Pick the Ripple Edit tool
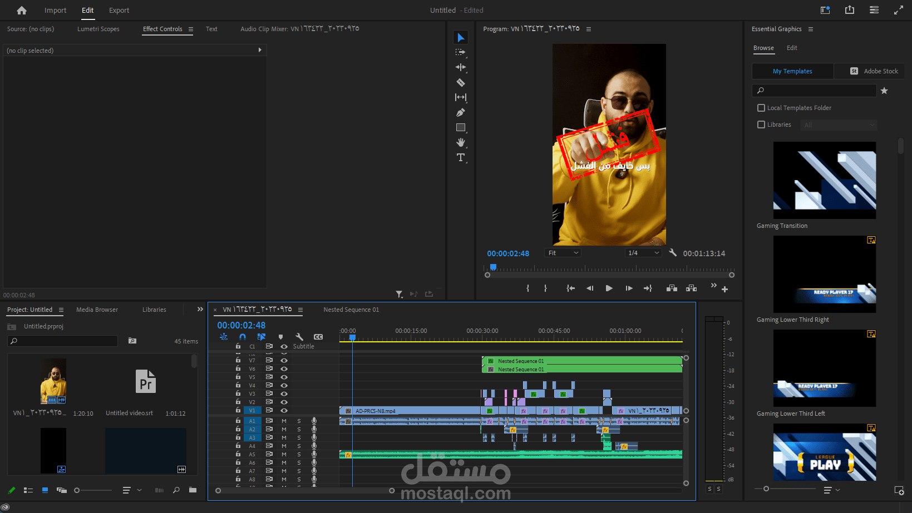Viewport: 912px width, 513px height. point(461,67)
